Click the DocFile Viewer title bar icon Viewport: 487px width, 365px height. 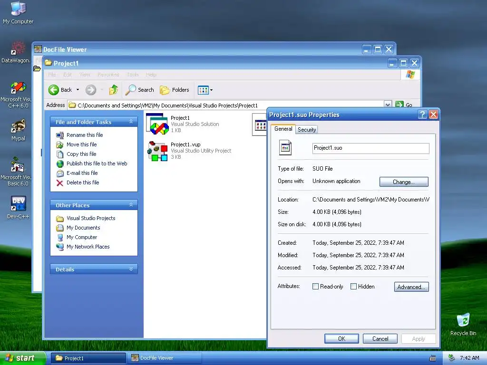(38, 49)
